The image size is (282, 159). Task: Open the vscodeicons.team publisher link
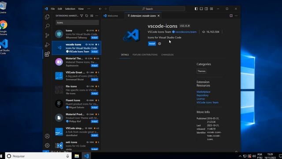point(186,32)
